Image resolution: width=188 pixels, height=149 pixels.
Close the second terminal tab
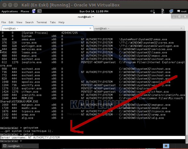pyautogui.click(x=181, y=28)
